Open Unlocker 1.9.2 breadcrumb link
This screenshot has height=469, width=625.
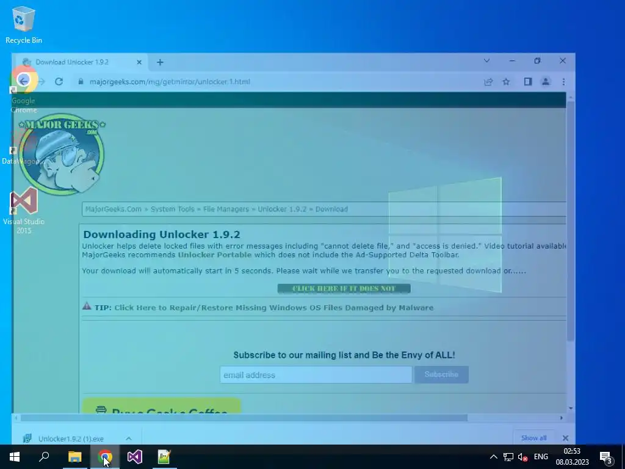(282, 209)
